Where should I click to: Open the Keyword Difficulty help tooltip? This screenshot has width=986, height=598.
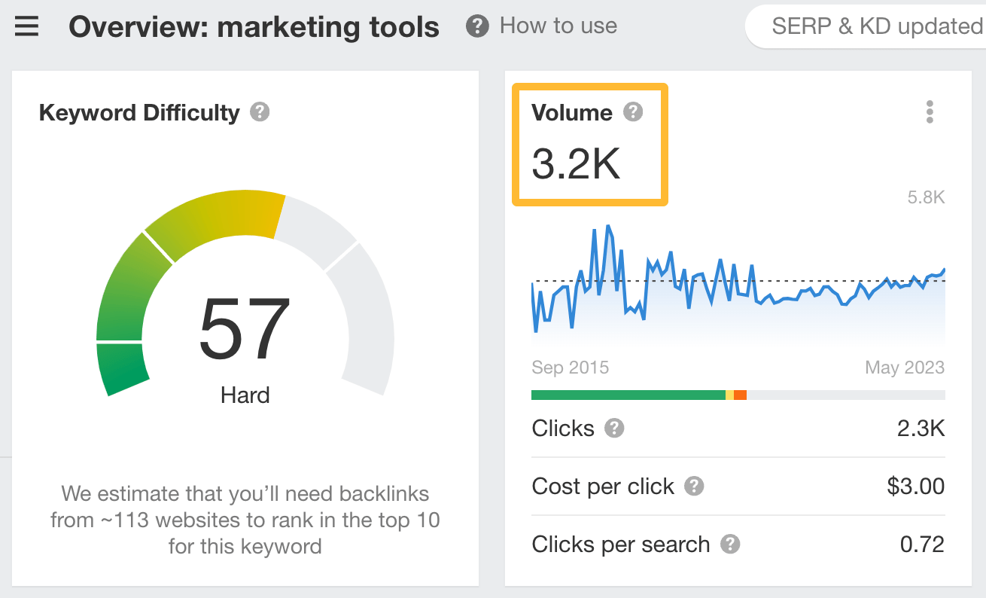(x=259, y=113)
